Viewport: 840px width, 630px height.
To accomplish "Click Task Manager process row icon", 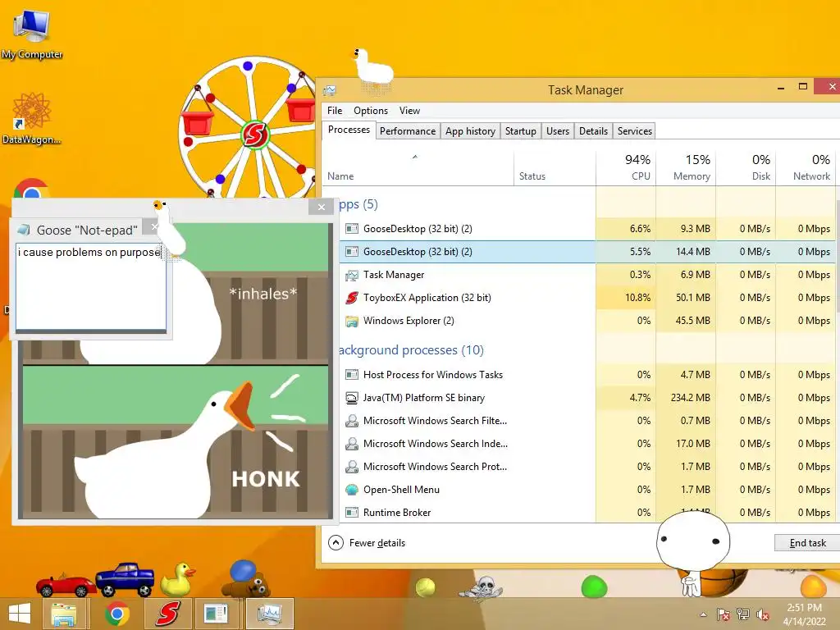I will 351,275.
